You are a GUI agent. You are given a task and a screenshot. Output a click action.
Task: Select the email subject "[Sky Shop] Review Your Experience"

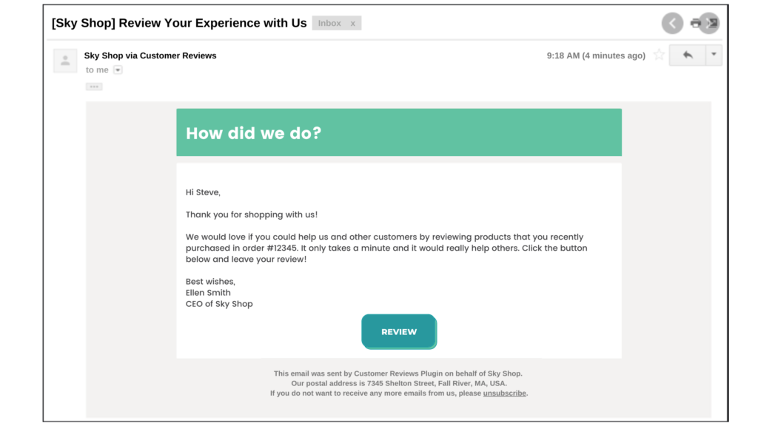(178, 23)
